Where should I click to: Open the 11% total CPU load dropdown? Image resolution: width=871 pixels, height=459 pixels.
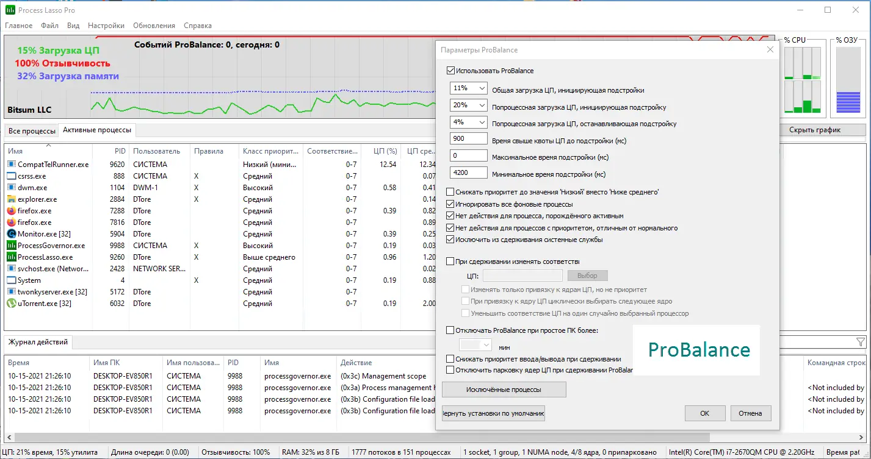[469, 89]
